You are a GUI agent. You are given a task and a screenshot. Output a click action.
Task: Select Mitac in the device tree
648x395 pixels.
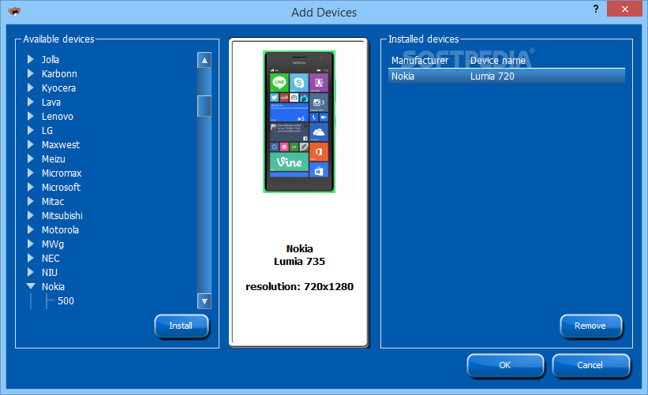(53, 201)
